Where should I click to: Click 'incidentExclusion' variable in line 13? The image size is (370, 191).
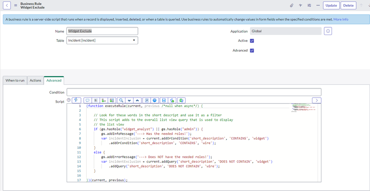[125, 162]
